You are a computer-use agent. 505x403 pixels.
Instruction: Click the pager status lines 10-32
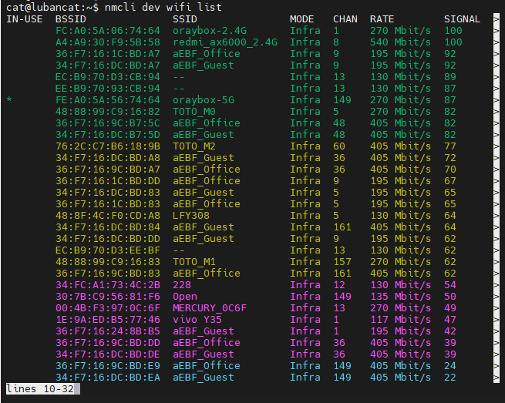point(40,389)
